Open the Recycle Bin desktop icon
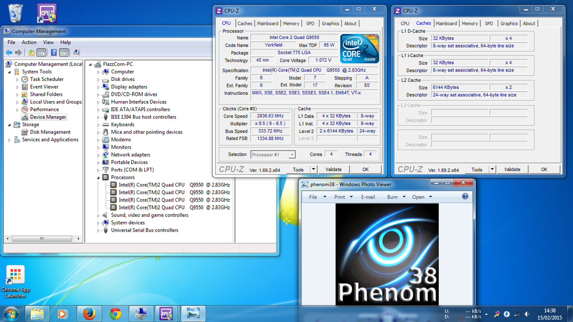This screenshot has height=322, width=573. 16,13
